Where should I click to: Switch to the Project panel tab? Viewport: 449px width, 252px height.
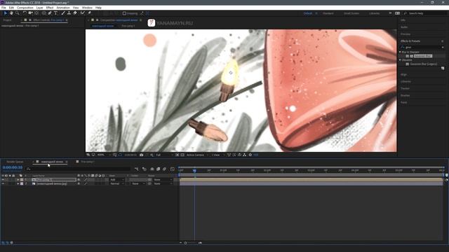pyautogui.click(x=8, y=20)
